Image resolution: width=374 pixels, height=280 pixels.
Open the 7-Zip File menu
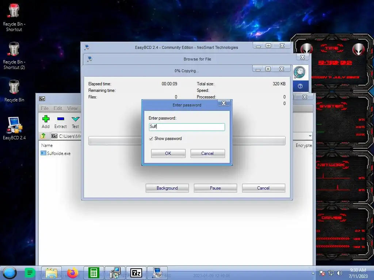[45, 108]
